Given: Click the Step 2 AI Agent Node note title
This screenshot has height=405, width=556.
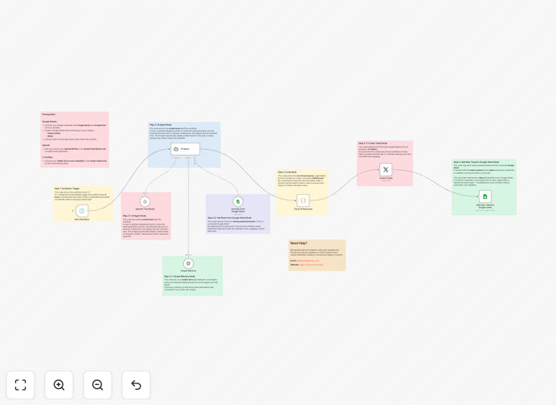Looking at the screenshot, I should point(161,124).
